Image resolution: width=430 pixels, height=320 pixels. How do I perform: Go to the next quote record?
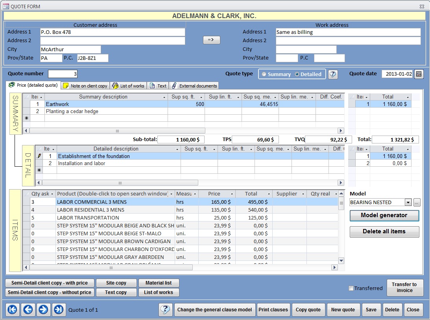[43, 309]
